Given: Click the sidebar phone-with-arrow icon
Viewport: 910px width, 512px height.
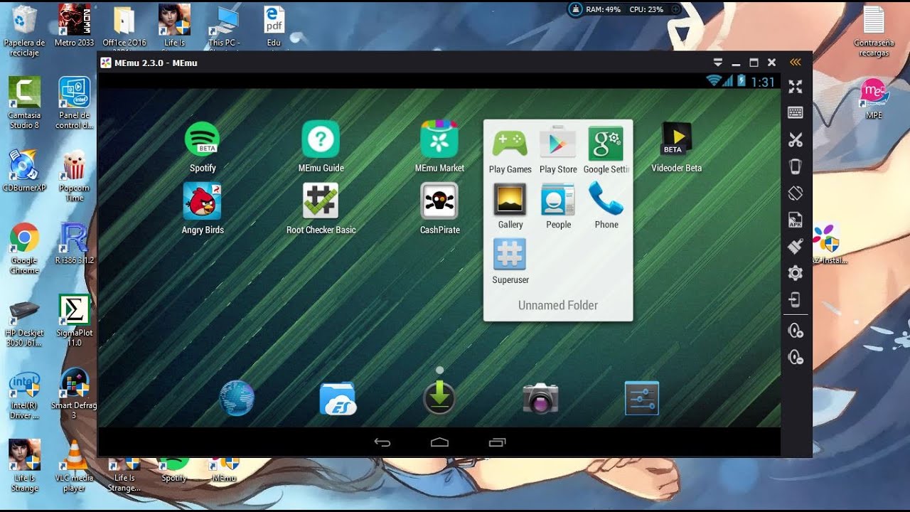Looking at the screenshot, I should 796,300.
